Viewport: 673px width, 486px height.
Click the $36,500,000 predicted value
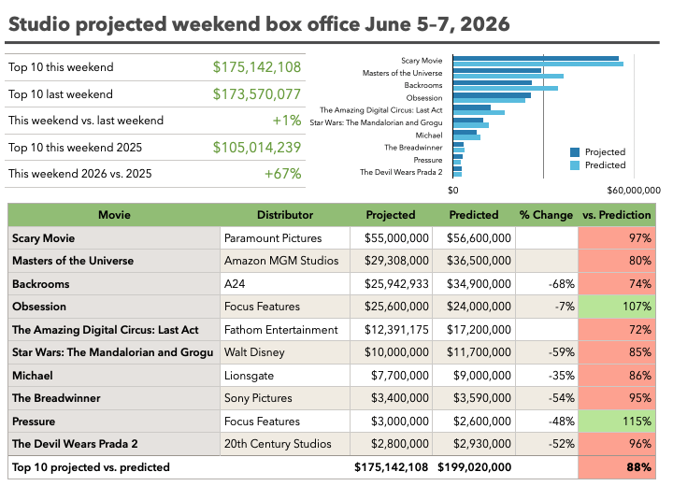tap(479, 261)
